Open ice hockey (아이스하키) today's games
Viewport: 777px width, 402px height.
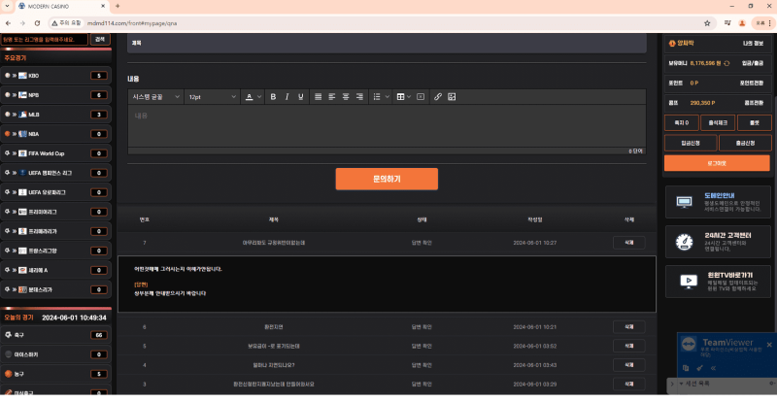click(x=56, y=354)
